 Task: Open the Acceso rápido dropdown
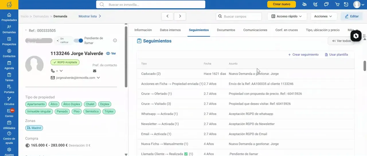point(287,16)
